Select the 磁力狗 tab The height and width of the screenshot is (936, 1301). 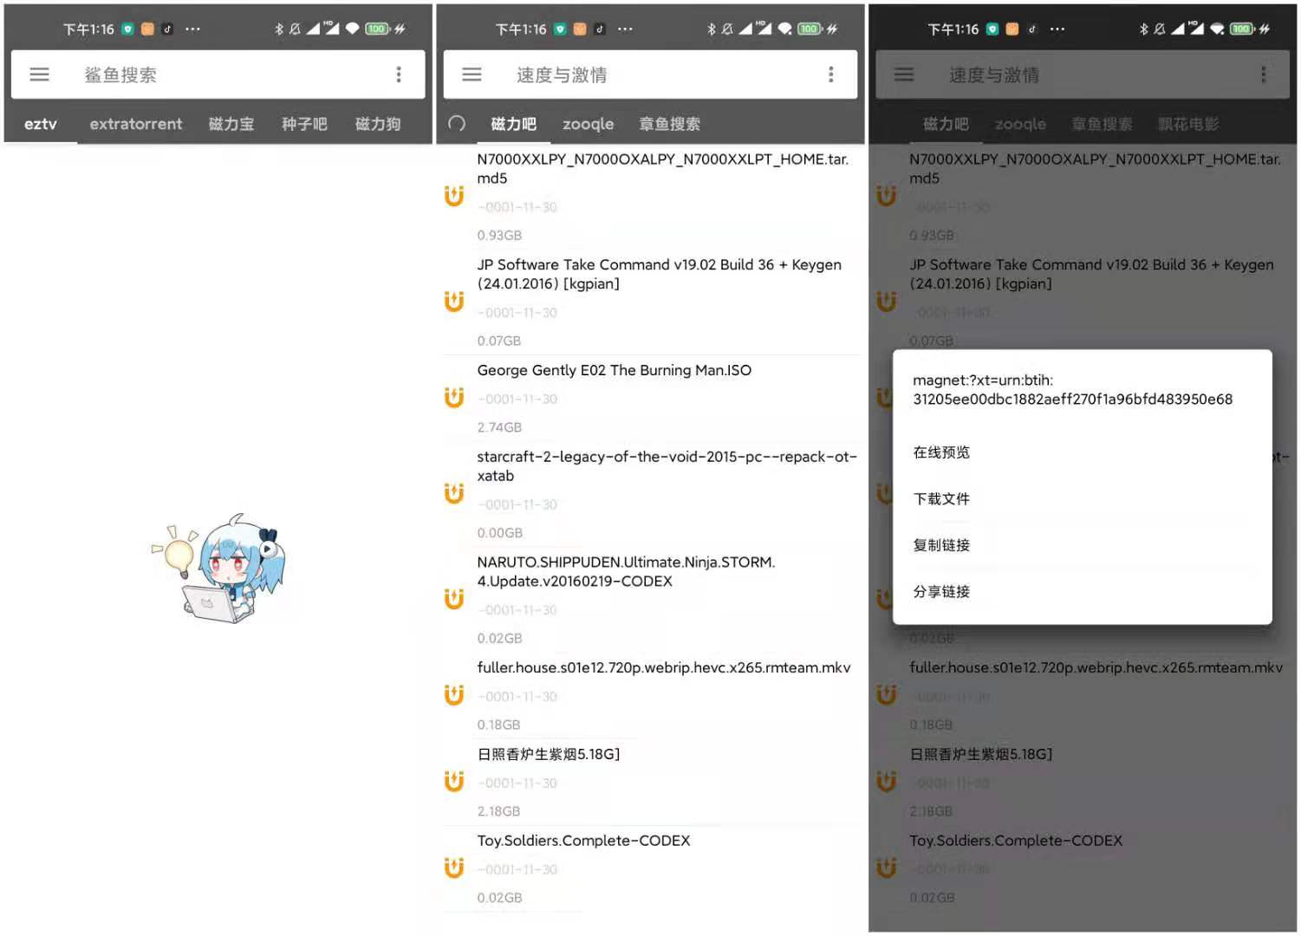tap(378, 124)
